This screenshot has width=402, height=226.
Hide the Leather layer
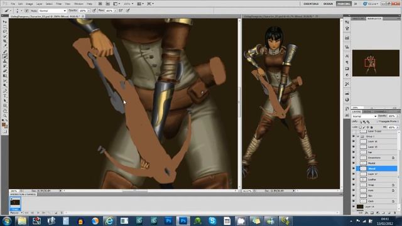coord(354,180)
